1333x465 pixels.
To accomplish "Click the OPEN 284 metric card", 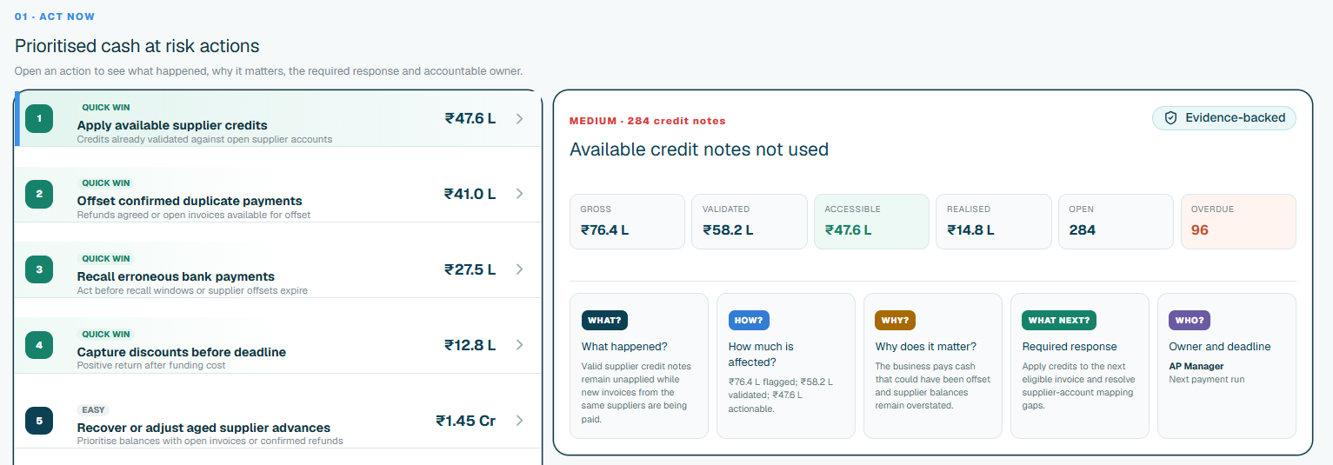I will coord(1116,222).
